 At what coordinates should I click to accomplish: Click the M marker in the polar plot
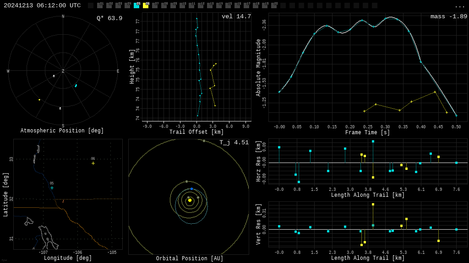(x=54, y=76)
